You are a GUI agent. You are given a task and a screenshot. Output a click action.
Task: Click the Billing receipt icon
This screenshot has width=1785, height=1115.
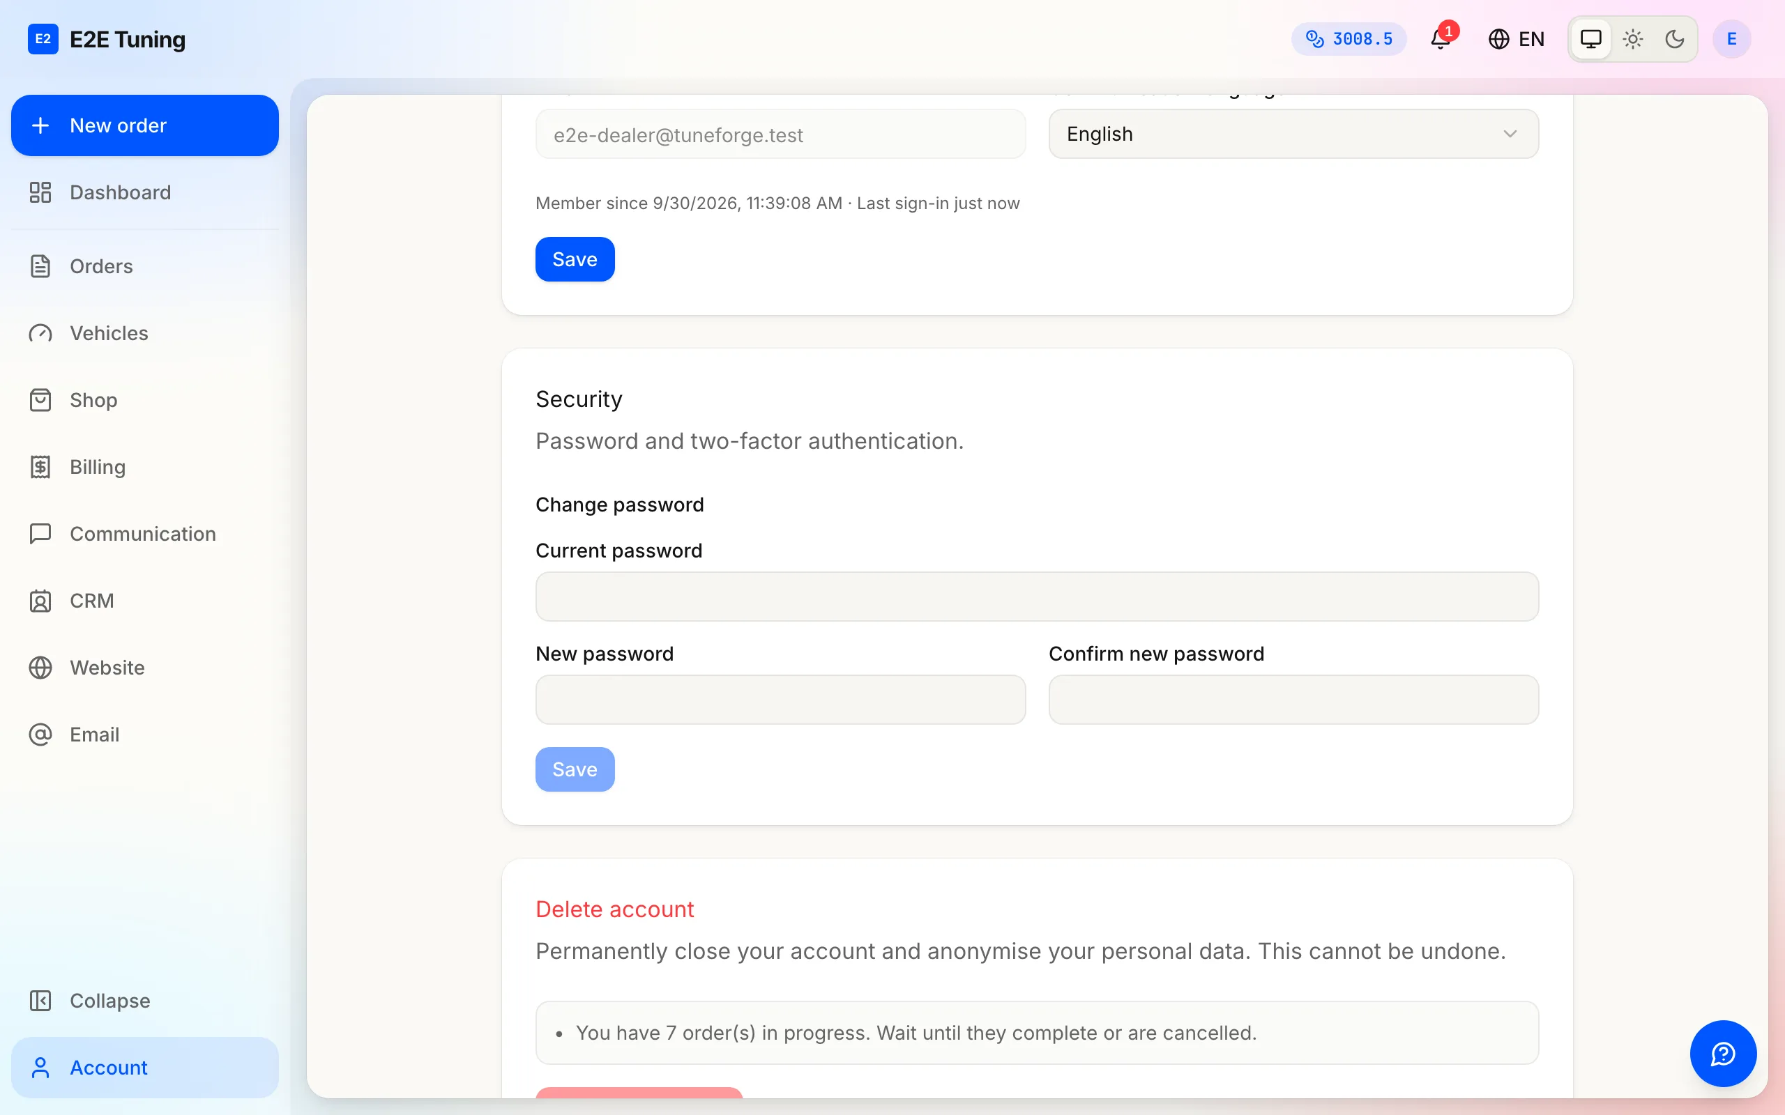point(40,467)
